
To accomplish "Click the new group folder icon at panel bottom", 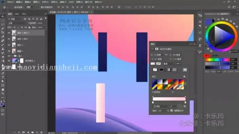I will (33, 132).
